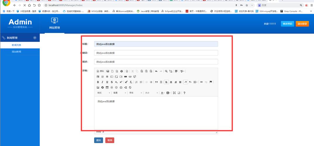The height and width of the screenshot is (146, 314).
Task: Undo the last edit with the arrow icon
Action: click(156, 71)
